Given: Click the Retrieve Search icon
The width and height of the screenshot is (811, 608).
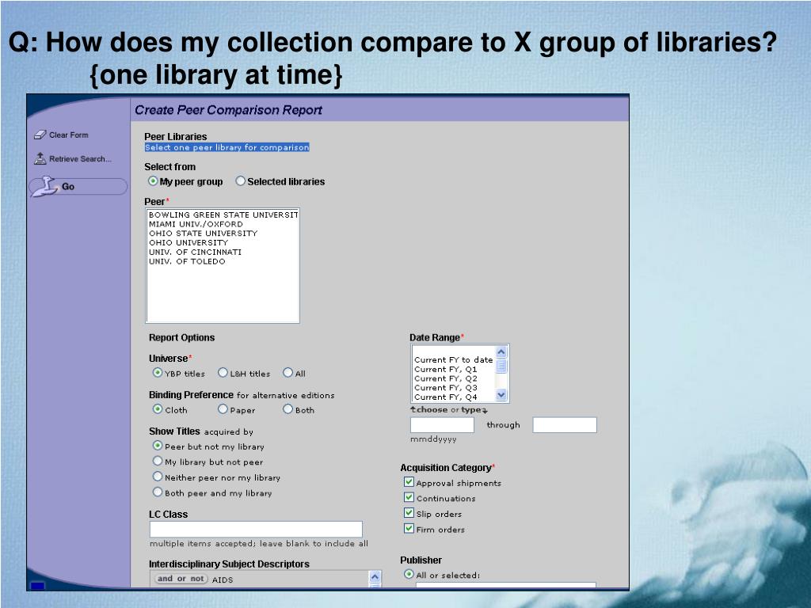Looking at the screenshot, I should tap(40, 158).
